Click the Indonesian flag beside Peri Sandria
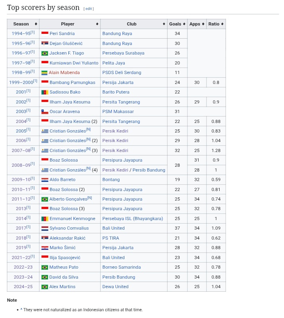284x318 pixels. [45, 33]
